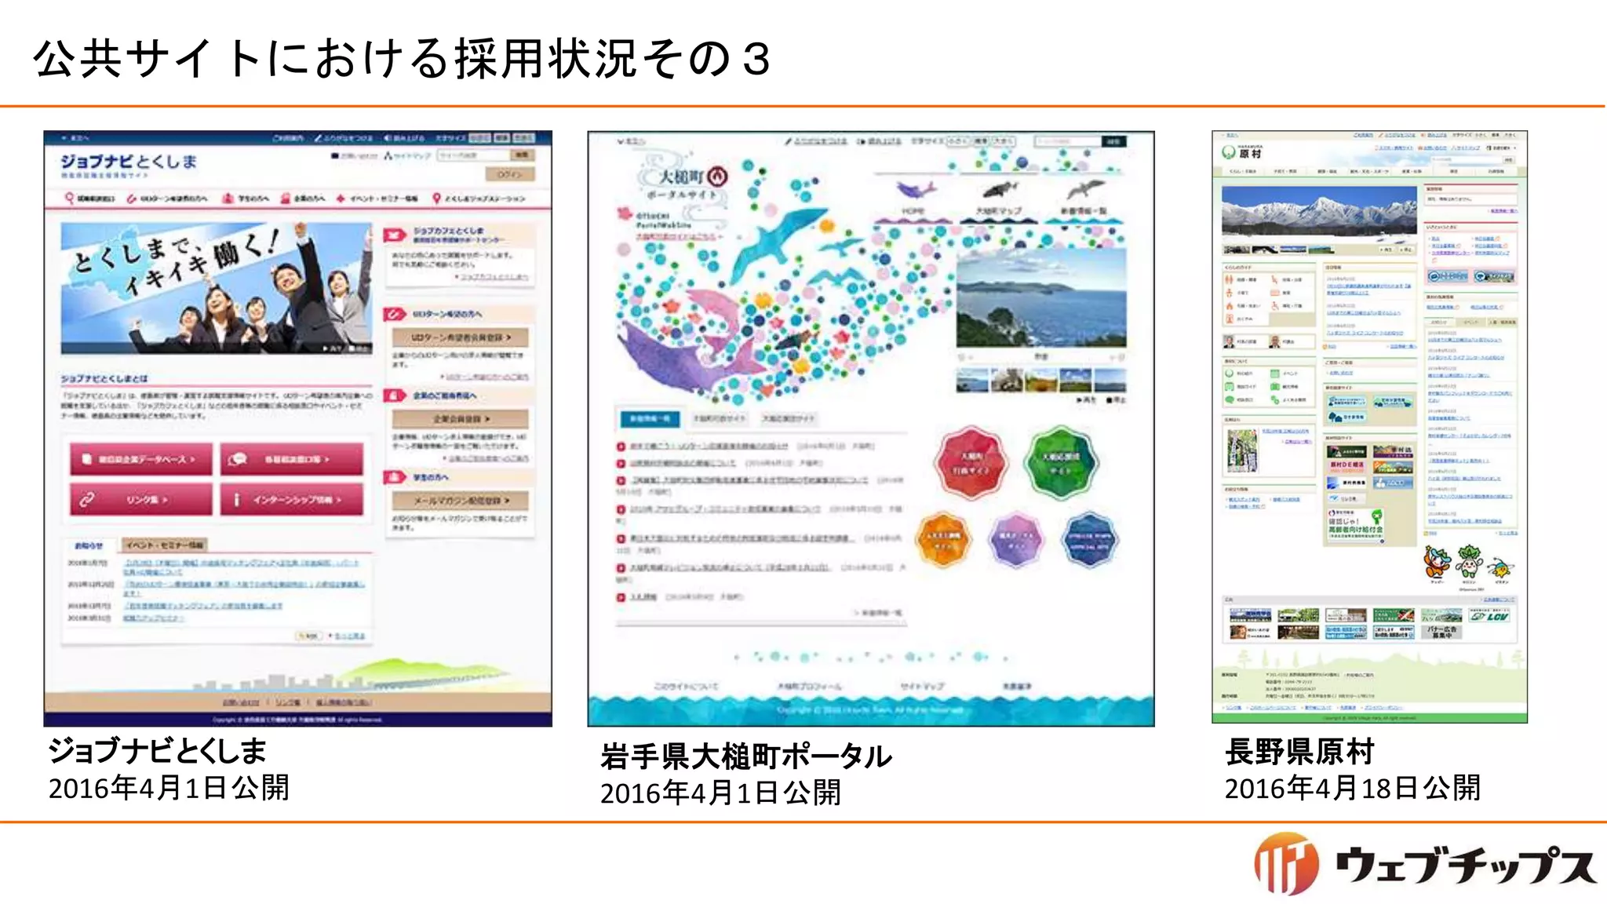The image size is (1607, 904).
Task: Switch to the イベント・セミナー情報 tab below the red buttons
Action: (x=165, y=545)
